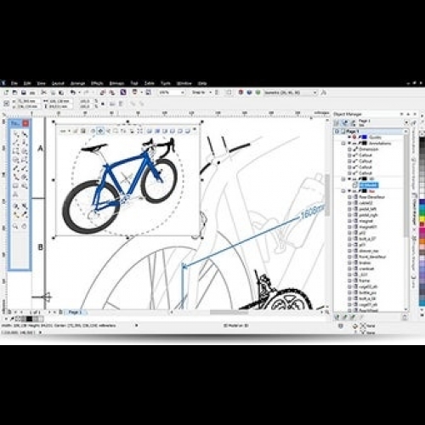
Task: Open the File menu
Action: (x=14, y=83)
